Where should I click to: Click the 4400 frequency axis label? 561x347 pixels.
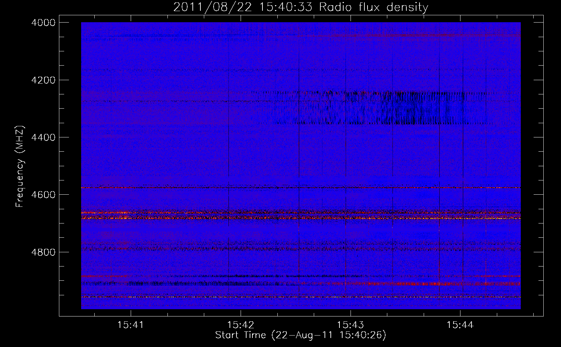43,137
